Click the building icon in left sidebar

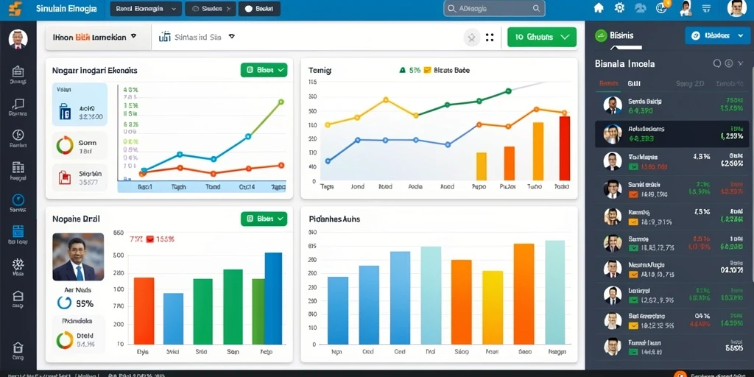[18, 167]
